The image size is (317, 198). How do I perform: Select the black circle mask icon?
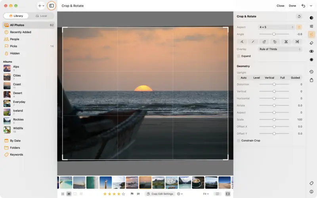[x=311, y=60]
